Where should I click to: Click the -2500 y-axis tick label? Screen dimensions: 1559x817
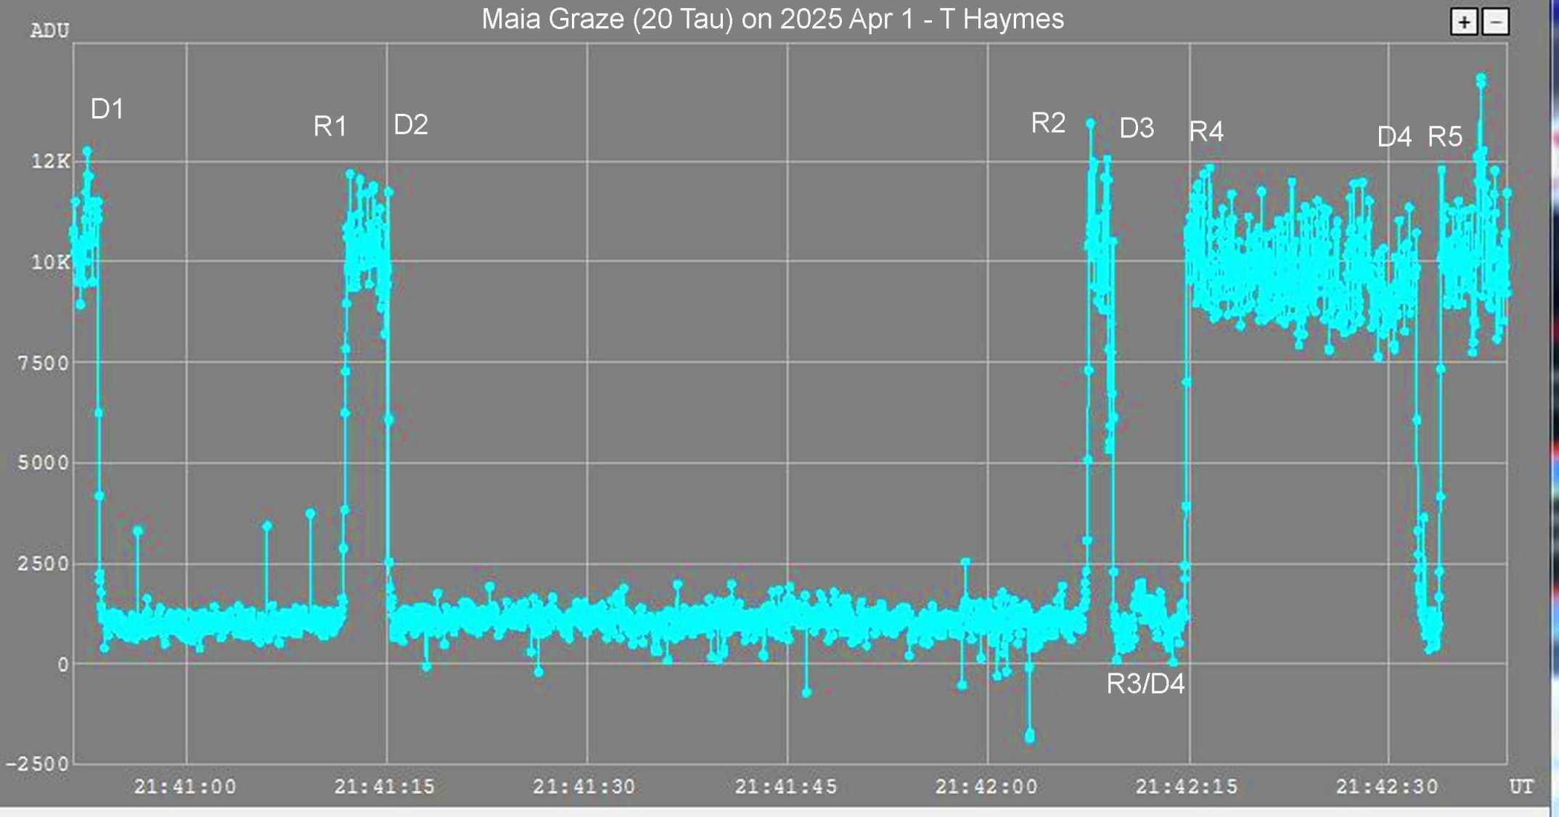point(38,764)
